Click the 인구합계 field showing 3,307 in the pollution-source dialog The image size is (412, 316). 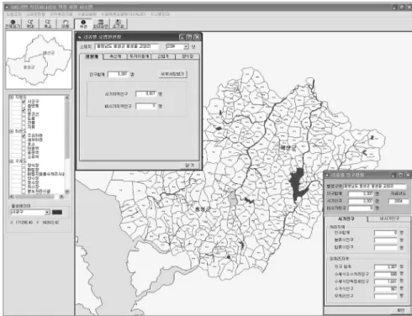coord(119,74)
